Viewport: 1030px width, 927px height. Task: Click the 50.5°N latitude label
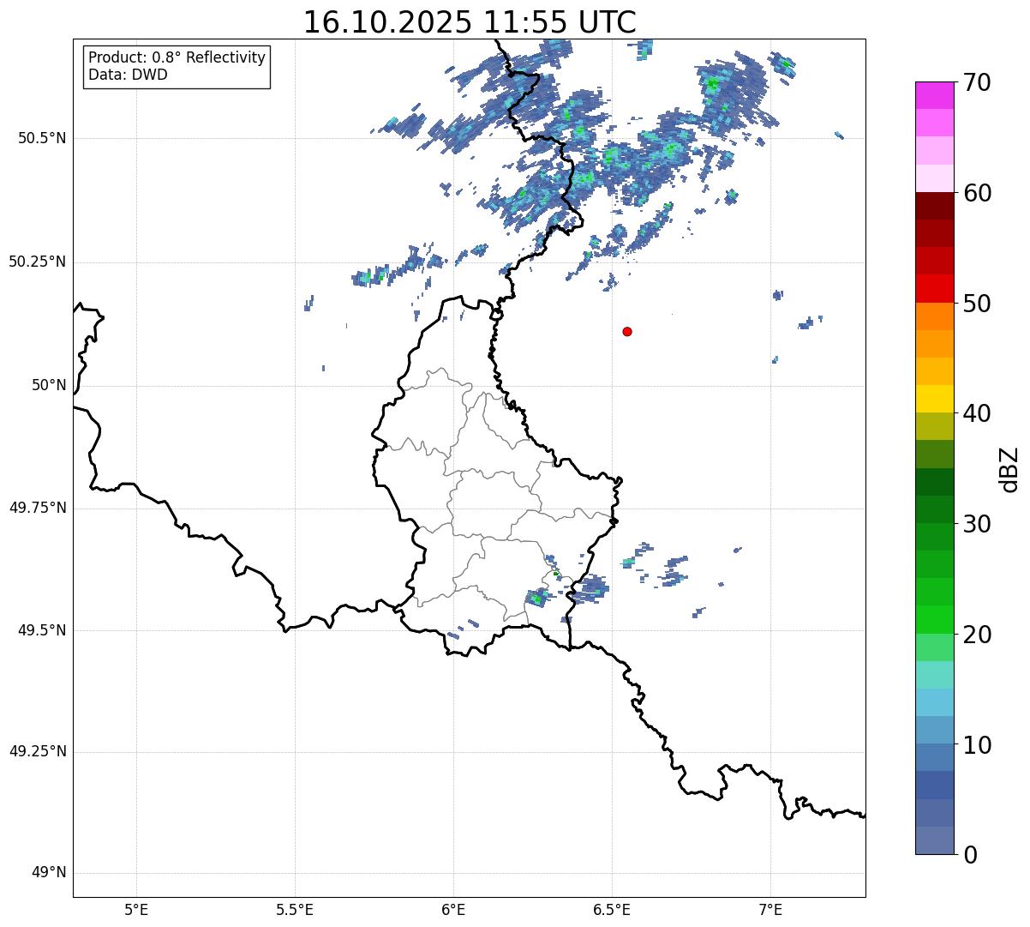coord(42,138)
